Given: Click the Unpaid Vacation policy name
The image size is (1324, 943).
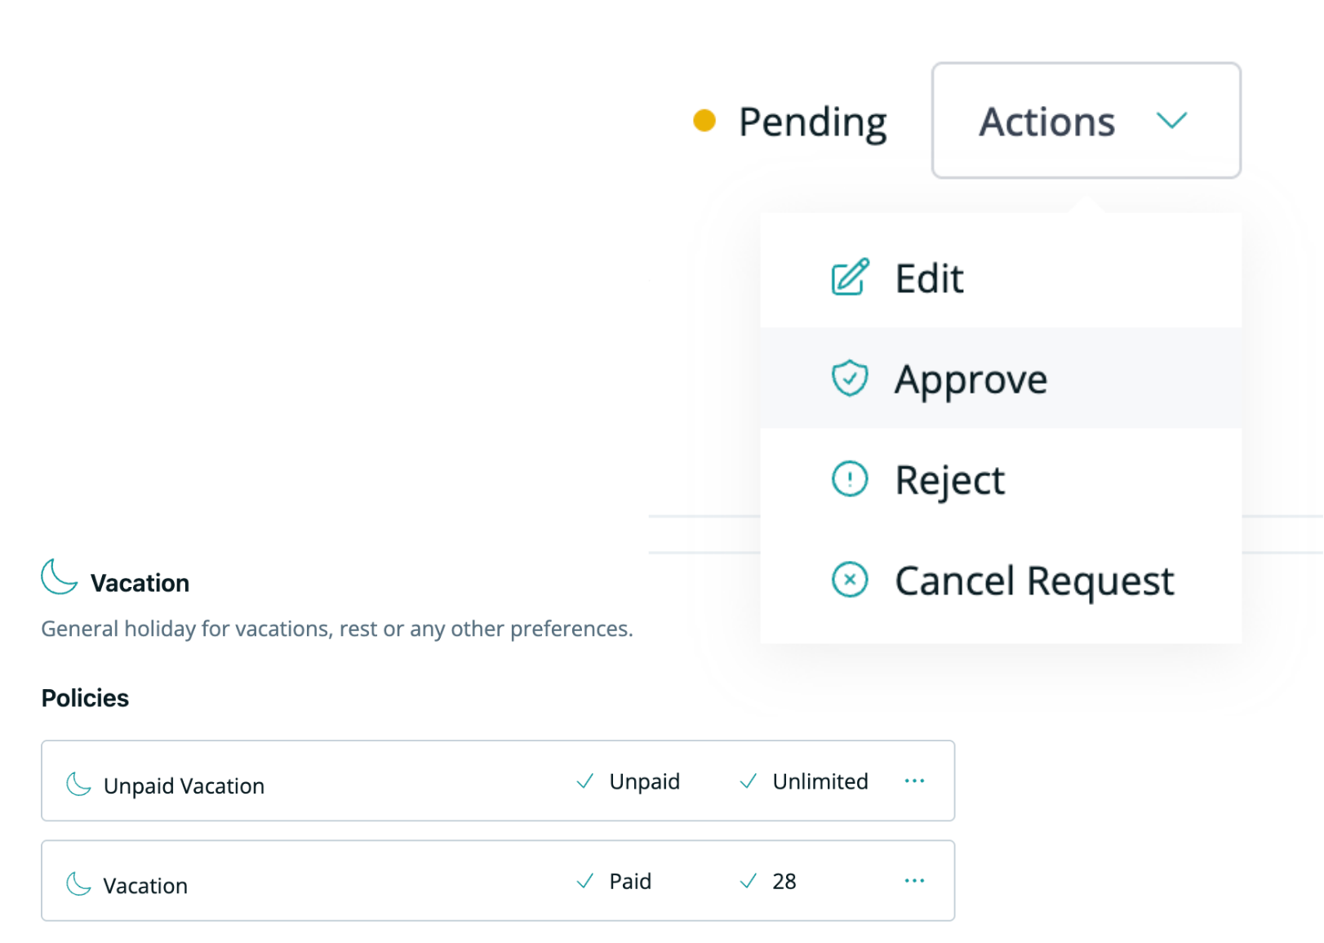Looking at the screenshot, I should (184, 785).
